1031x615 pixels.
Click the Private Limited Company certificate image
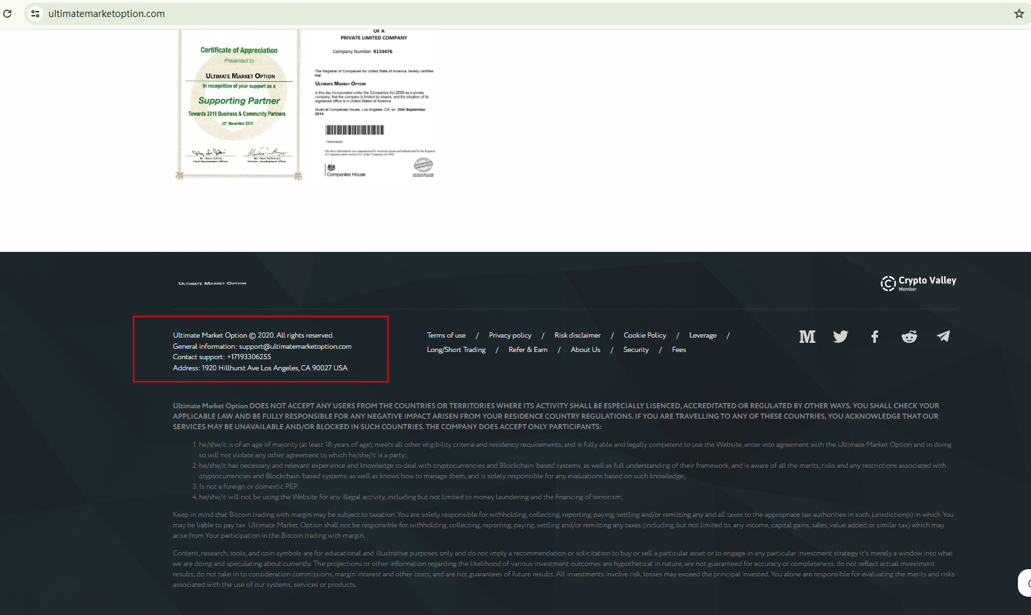tap(375, 103)
